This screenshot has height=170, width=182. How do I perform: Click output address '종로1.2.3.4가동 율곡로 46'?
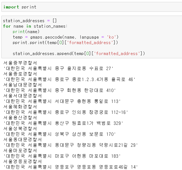coord(102,79)
